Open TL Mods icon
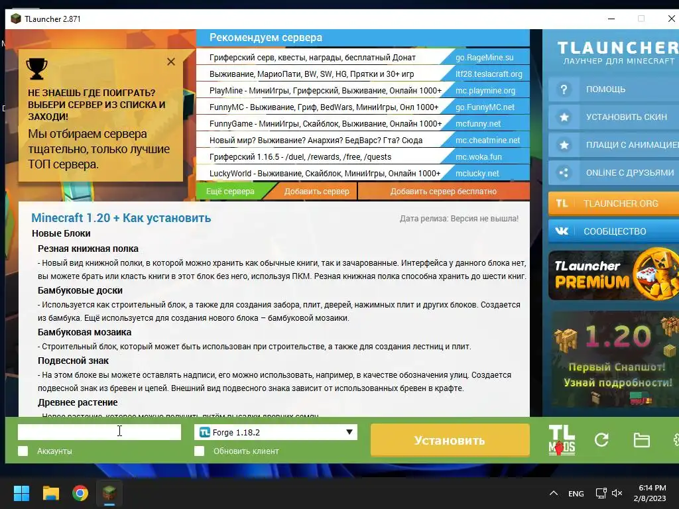This screenshot has height=509, width=679. [x=562, y=440]
